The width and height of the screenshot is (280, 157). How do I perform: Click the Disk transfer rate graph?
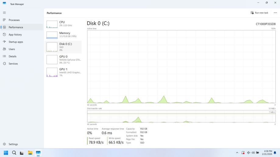(x=181, y=116)
